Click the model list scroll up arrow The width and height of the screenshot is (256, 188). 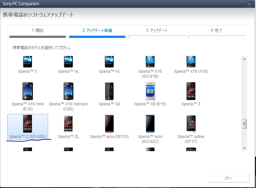pos(244,59)
